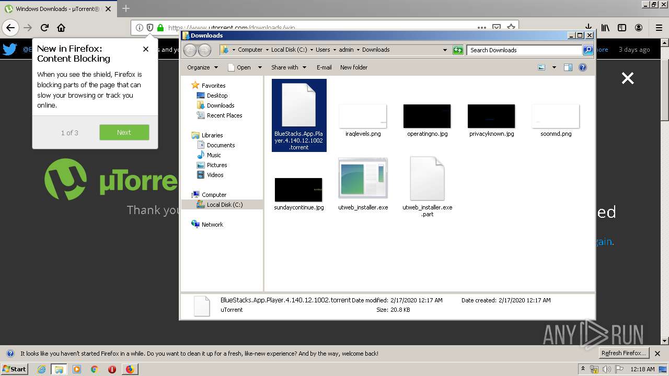
Task: Open Opera from taskbar
Action: (x=112, y=369)
